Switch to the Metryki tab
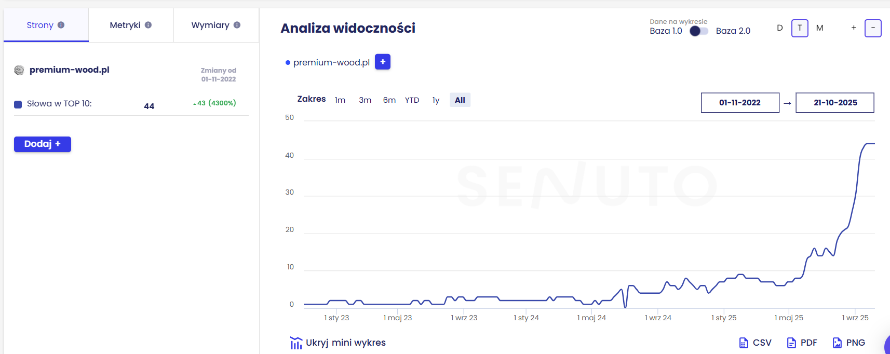890x354 pixels. 125,24
